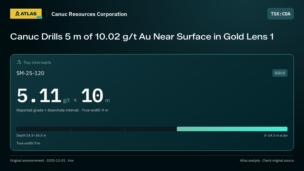Select the TSX:CDA ticker badge
This screenshot has height=171, width=304.
[280, 14]
